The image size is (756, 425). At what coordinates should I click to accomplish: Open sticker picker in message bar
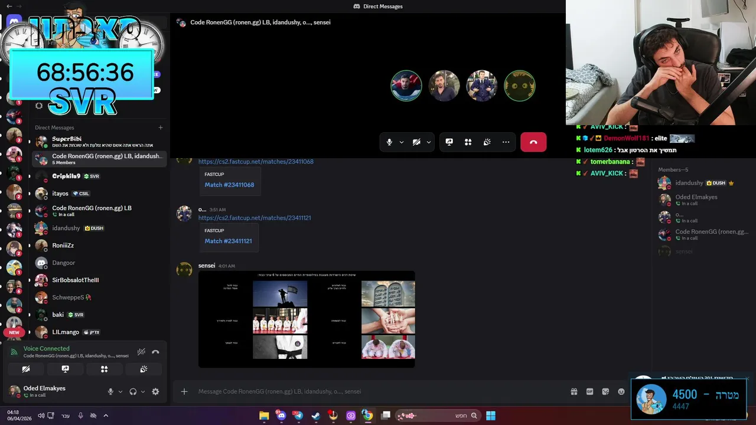[x=605, y=391]
